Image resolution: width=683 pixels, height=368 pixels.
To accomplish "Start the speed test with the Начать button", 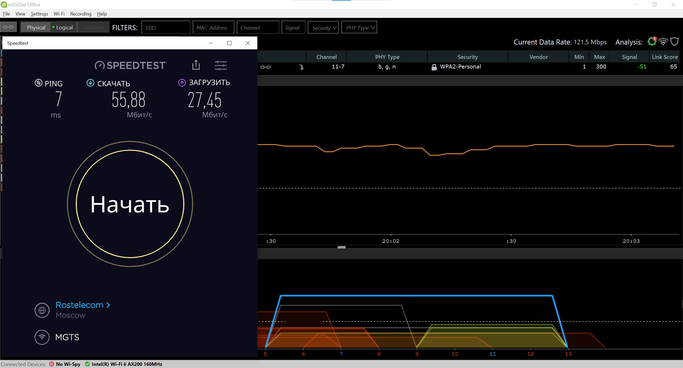I will pos(130,204).
